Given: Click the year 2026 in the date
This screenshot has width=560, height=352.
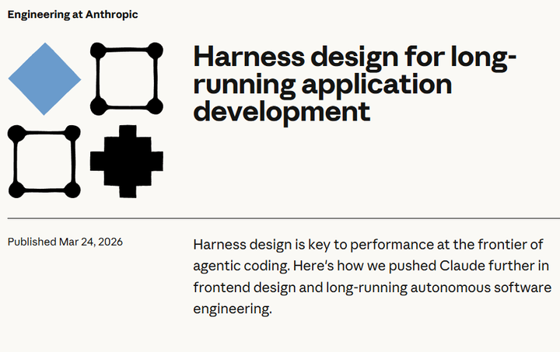Looking at the screenshot, I should 110,242.
